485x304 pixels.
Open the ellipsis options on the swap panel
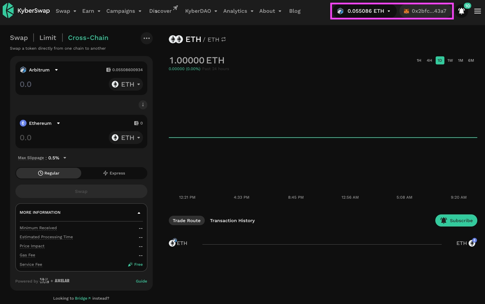pyautogui.click(x=147, y=38)
